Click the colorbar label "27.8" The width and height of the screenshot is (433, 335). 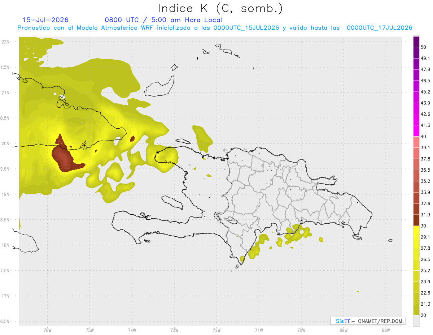click(426, 248)
